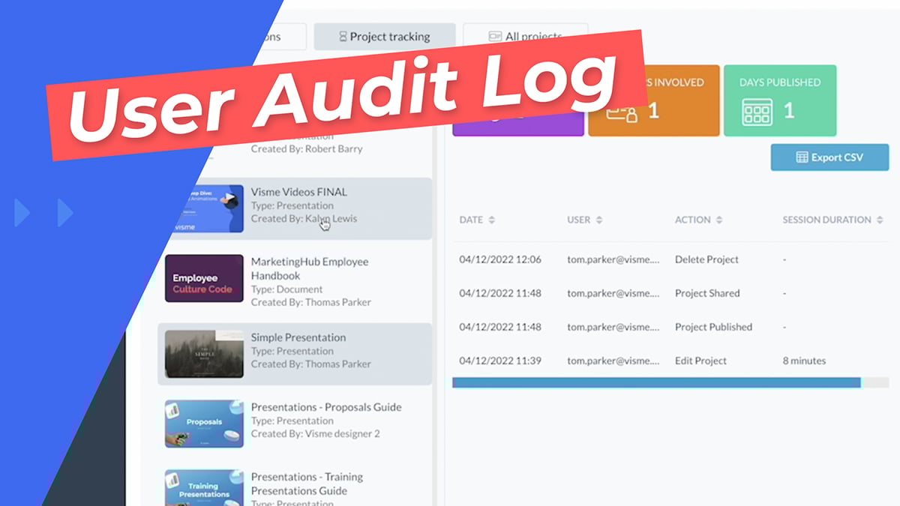Image resolution: width=900 pixels, height=506 pixels.
Task: Click the 8 minutes session duration cell
Action: [x=804, y=361]
